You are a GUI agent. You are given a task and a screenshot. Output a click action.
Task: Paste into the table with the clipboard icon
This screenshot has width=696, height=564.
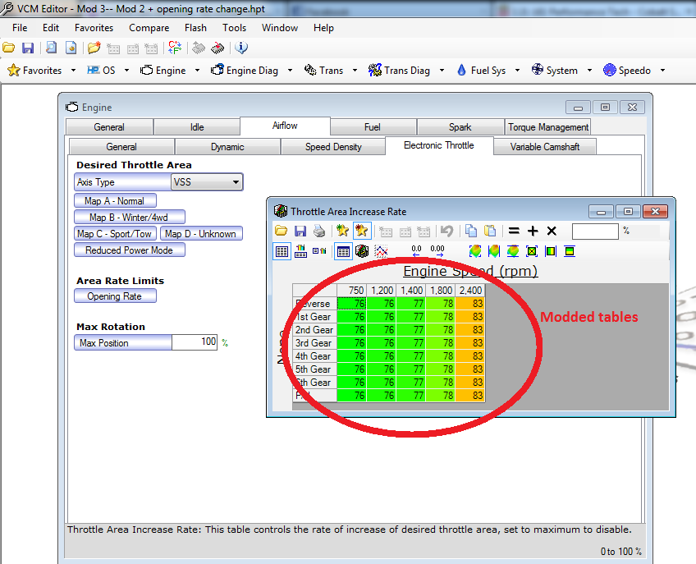(490, 231)
